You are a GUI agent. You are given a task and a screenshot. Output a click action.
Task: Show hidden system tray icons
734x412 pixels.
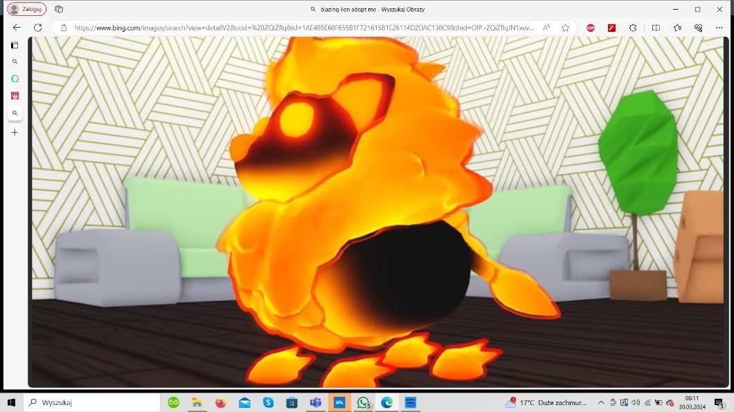tap(601, 402)
